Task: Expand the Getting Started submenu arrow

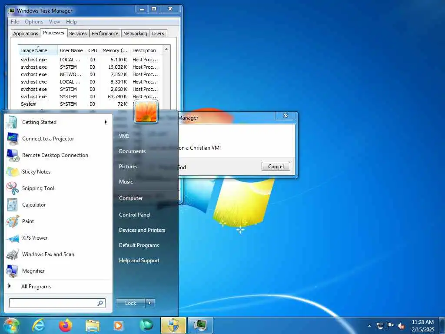Action: (106, 122)
